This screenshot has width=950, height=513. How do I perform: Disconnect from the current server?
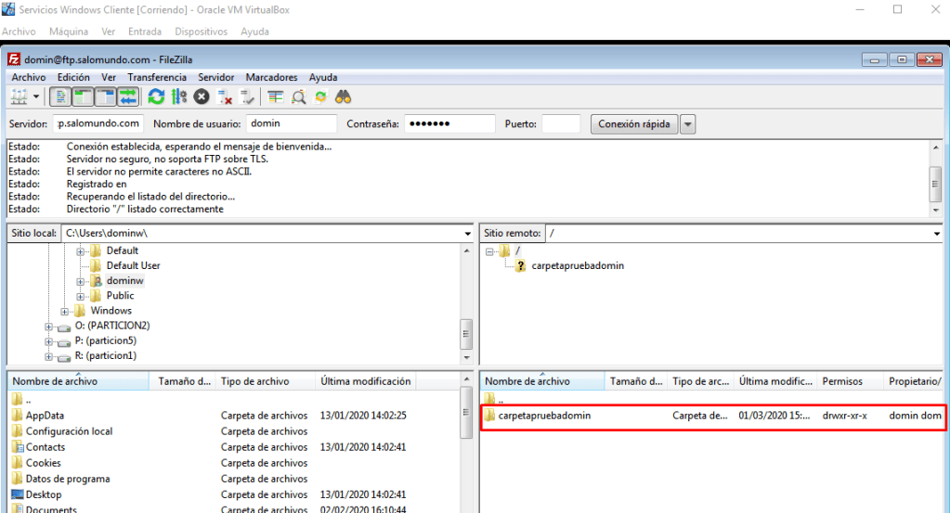[225, 96]
